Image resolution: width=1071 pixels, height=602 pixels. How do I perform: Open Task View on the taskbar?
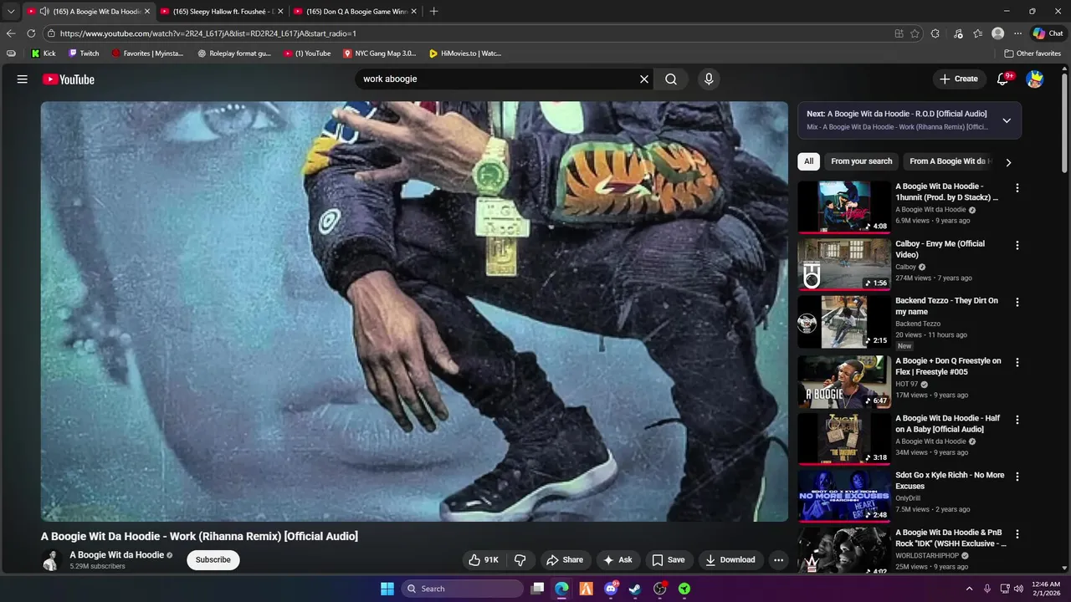click(538, 589)
